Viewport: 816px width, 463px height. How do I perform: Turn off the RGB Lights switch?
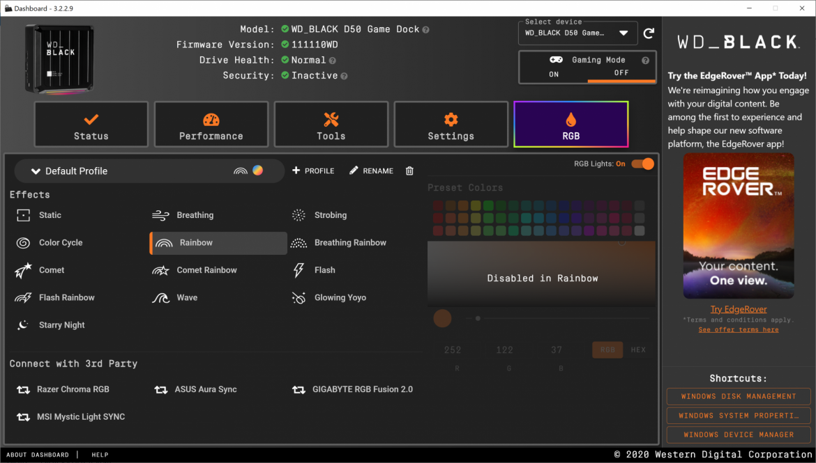(x=643, y=164)
